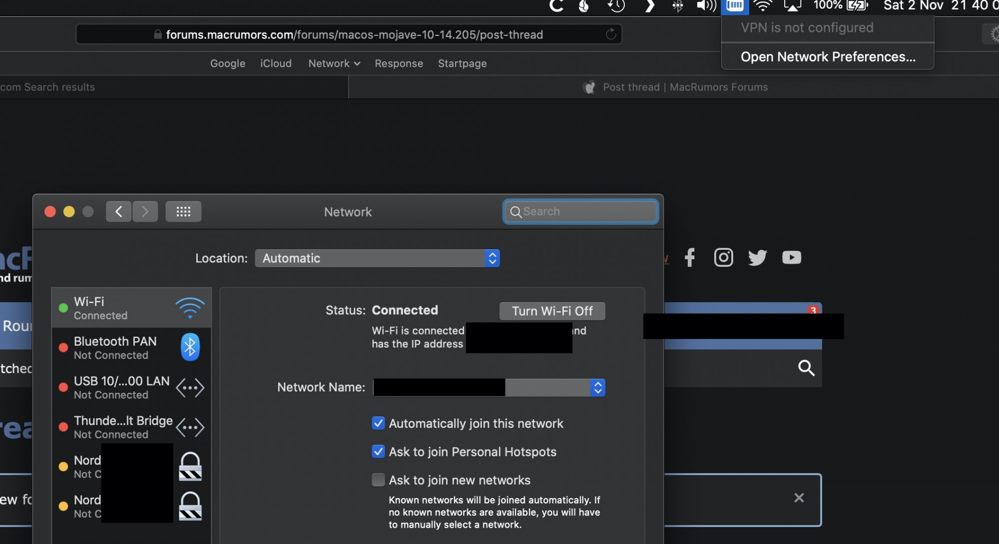Go forward in System Preferences
999x544 pixels.
click(145, 211)
